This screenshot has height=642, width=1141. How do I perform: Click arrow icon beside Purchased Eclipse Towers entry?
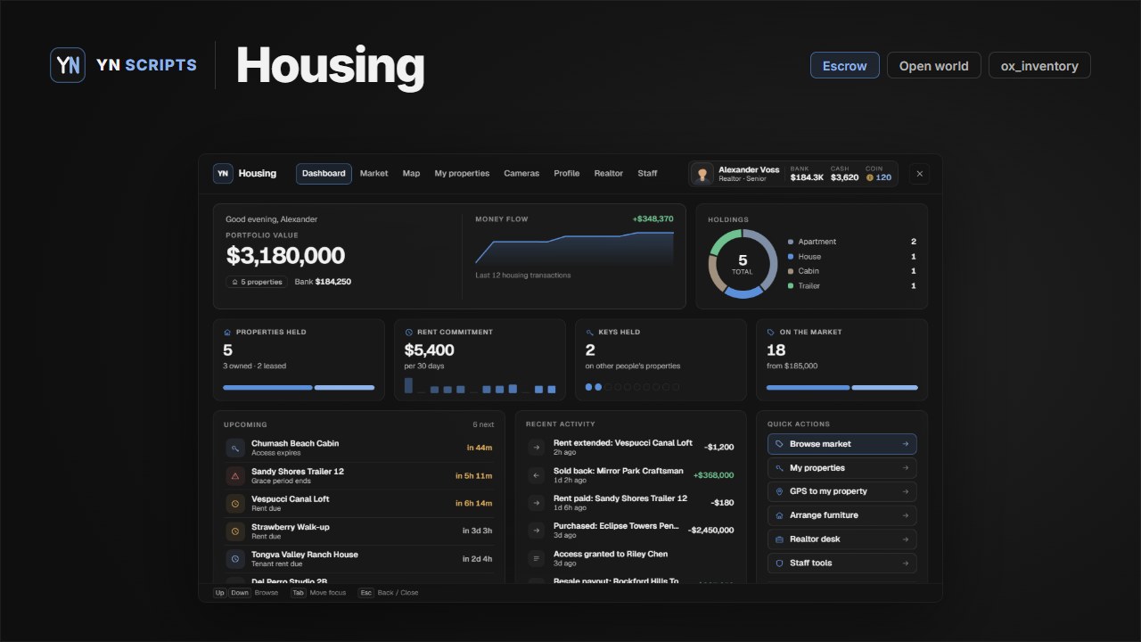point(537,531)
